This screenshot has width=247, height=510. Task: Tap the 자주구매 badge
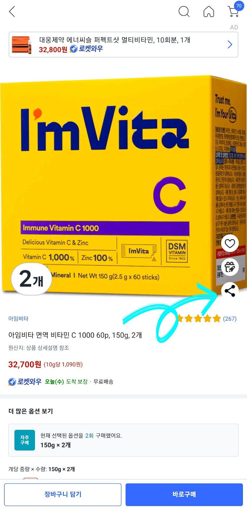click(25, 440)
